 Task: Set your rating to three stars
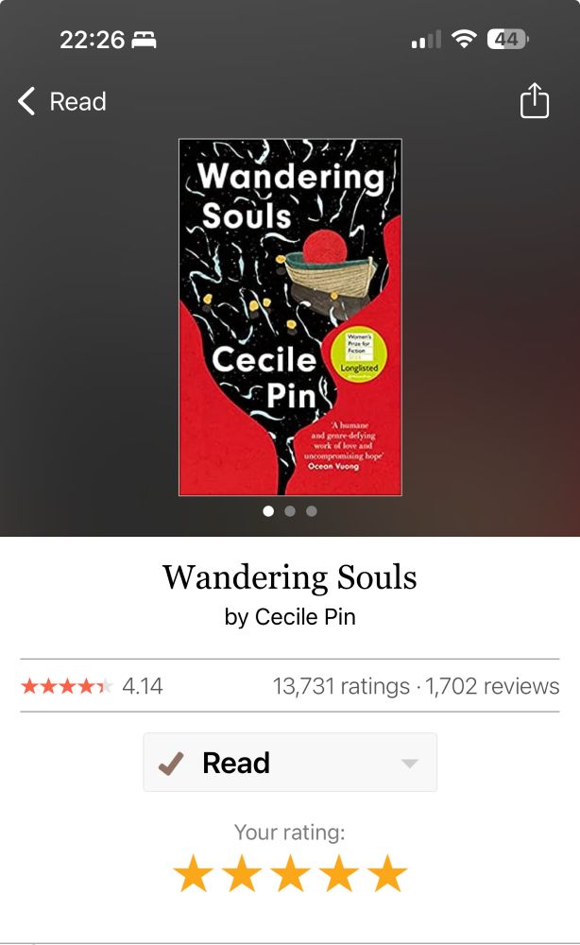point(290,872)
